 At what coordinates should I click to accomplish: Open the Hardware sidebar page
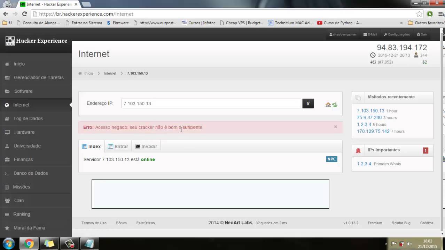click(x=24, y=132)
